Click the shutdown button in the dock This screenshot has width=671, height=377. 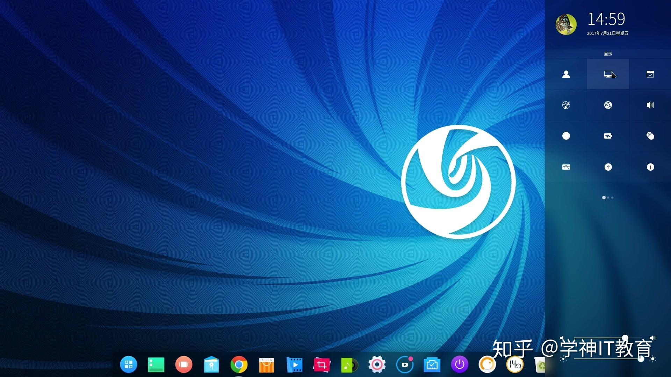pyautogui.click(x=460, y=365)
